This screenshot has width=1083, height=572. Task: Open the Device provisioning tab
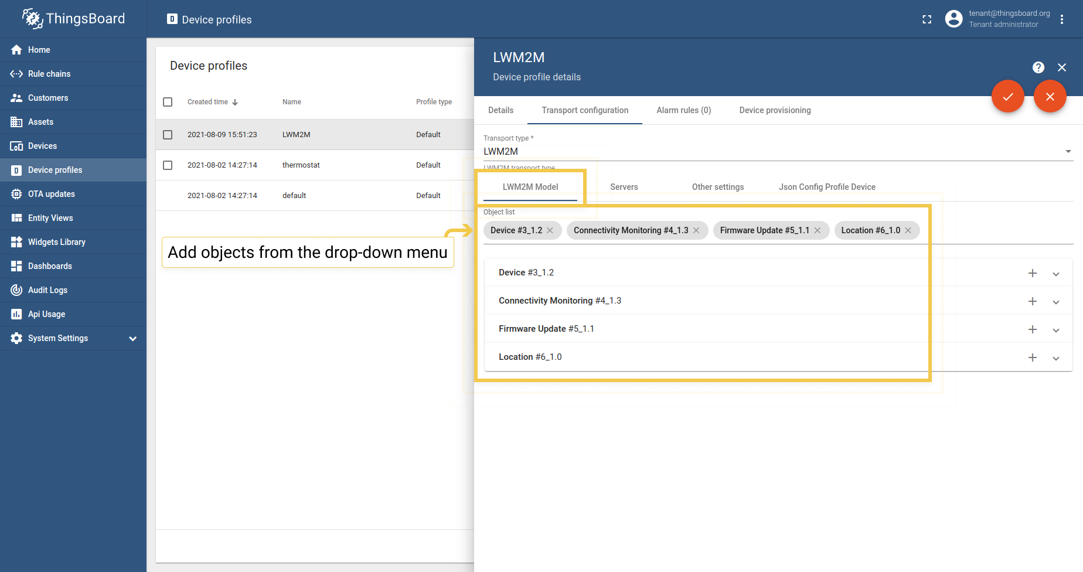(x=775, y=110)
